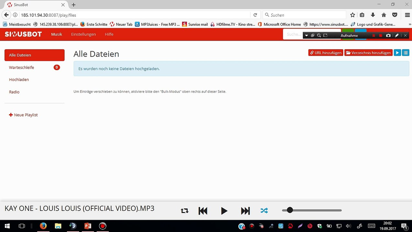412x232 pixels.
Task: Open the Sunrise mail bookmark
Action: pyautogui.click(x=195, y=24)
